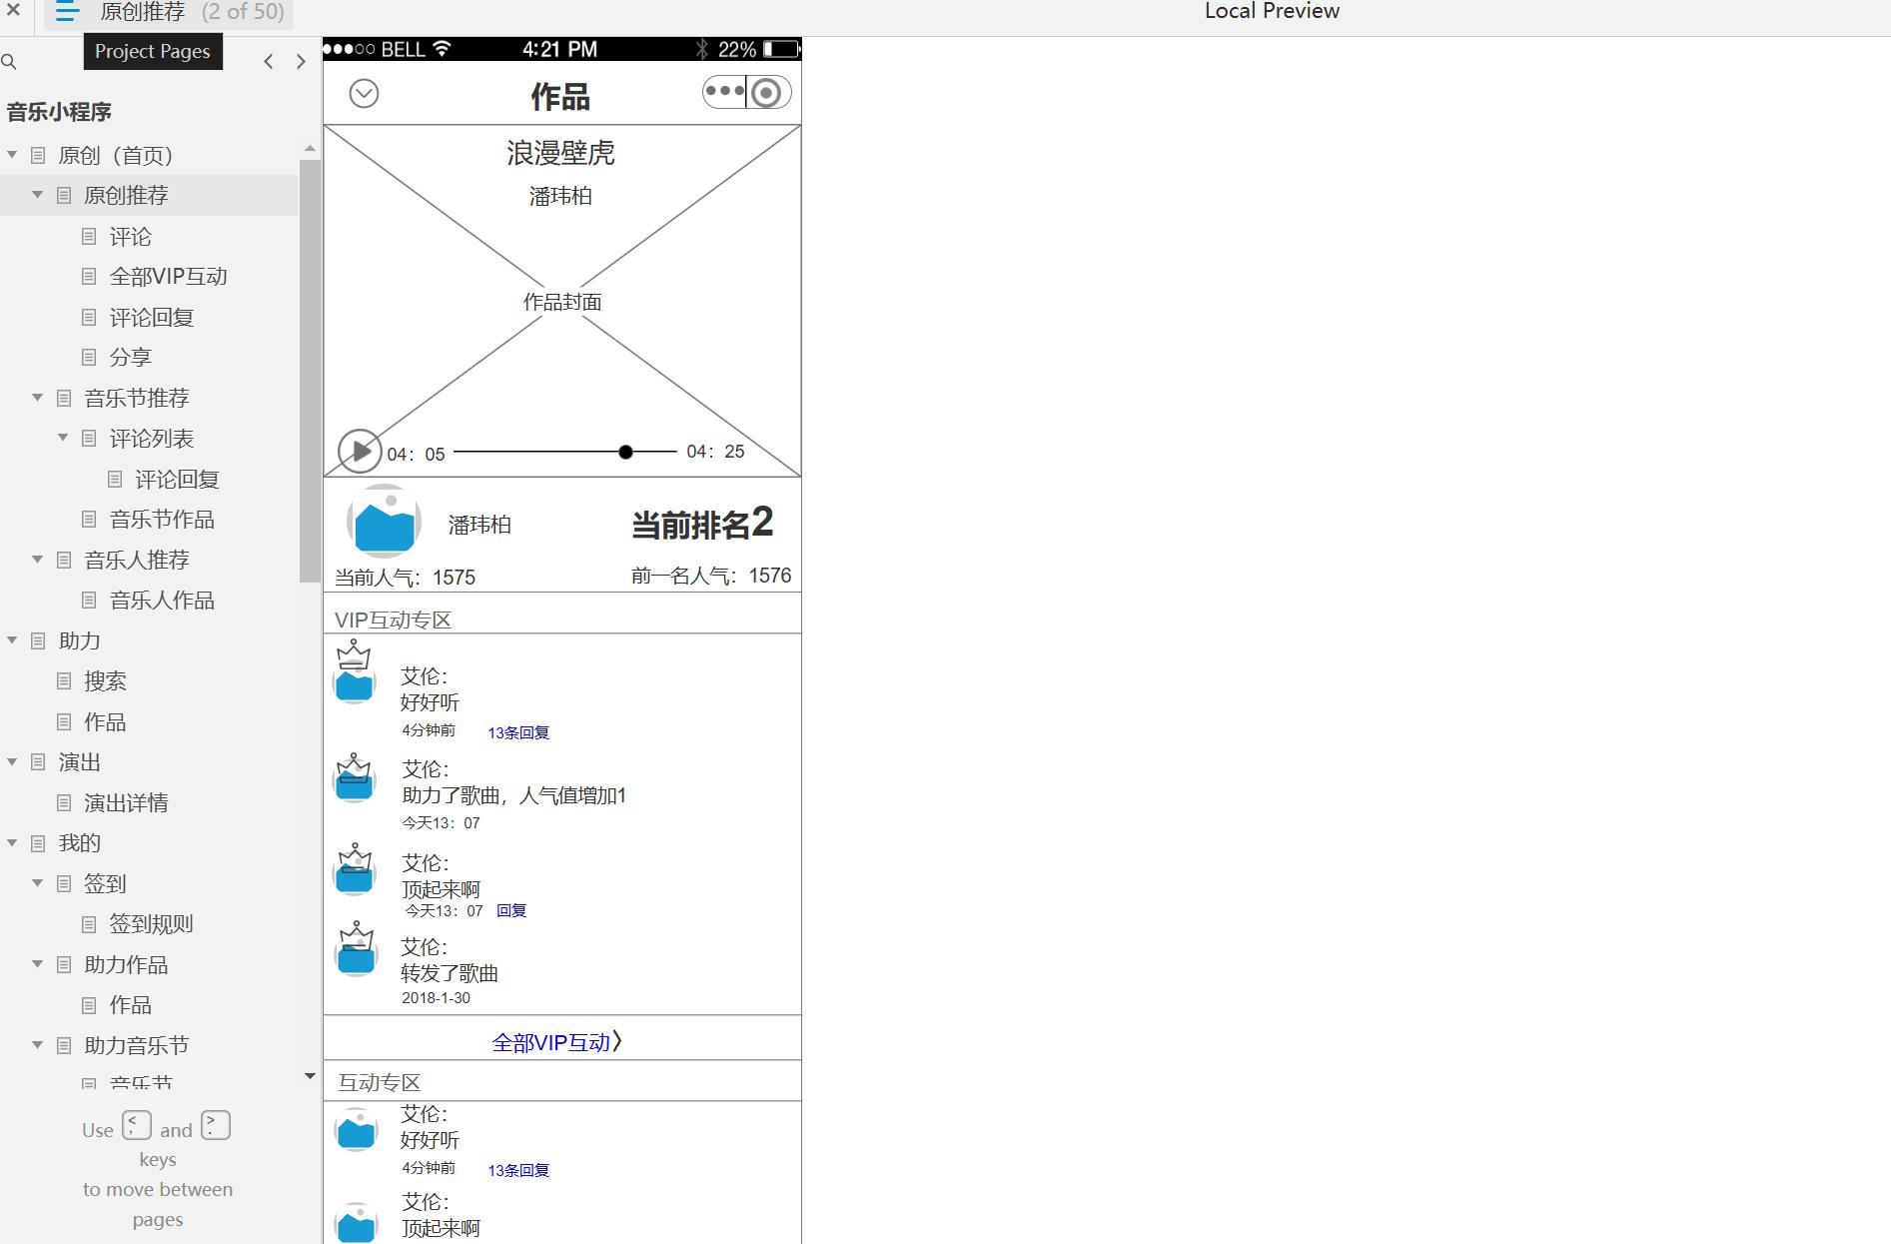Tap crown avatar beside 转发了歌曲 comment
The width and height of the screenshot is (1891, 1244).
(356, 949)
